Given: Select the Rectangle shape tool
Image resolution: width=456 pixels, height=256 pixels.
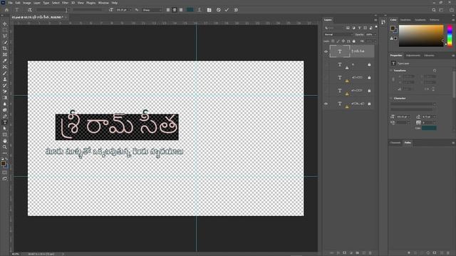Looking at the screenshot, I should (x=5, y=134).
